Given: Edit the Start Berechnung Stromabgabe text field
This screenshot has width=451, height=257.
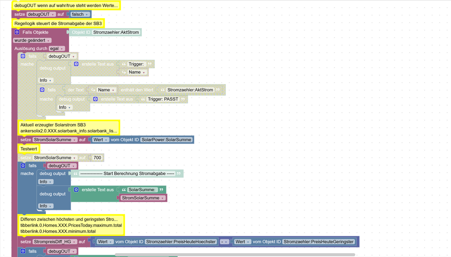Looking at the screenshot, I should (x=127, y=174).
